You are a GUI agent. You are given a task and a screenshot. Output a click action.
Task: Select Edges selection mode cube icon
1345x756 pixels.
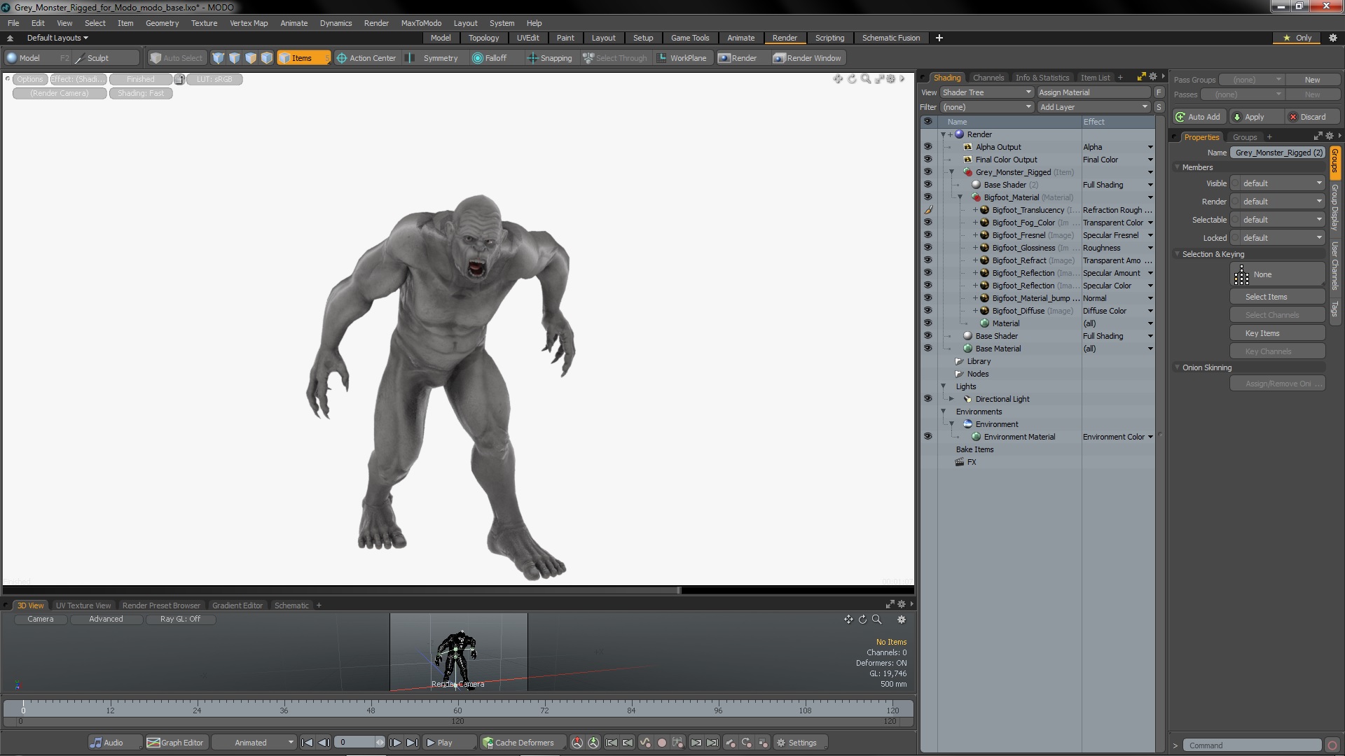pos(234,58)
